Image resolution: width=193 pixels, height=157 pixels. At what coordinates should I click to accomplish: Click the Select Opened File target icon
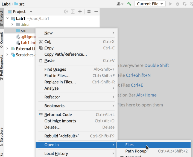66,12
